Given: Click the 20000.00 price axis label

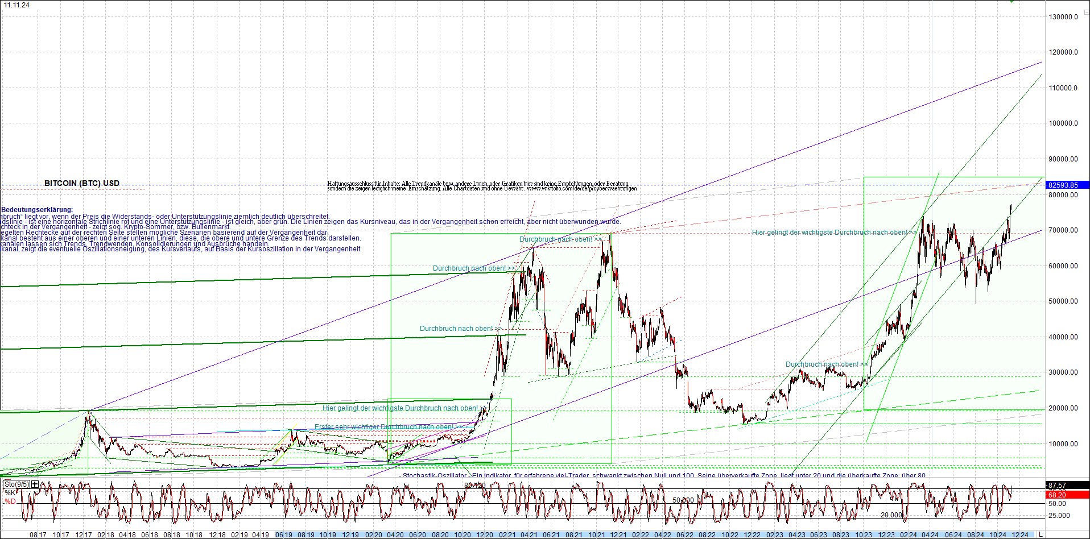Looking at the screenshot, I should (1063, 408).
